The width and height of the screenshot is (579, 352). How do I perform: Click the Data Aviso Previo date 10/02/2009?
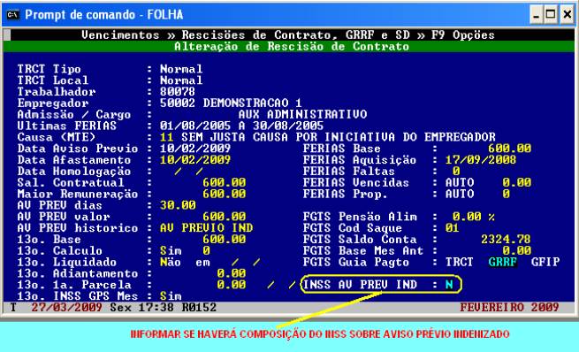(x=195, y=149)
